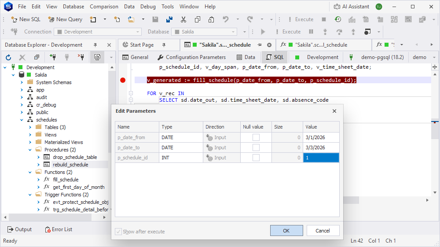Click the Save icon in the toolbar
This screenshot has width=440, height=247.
pyautogui.click(x=155, y=19)
